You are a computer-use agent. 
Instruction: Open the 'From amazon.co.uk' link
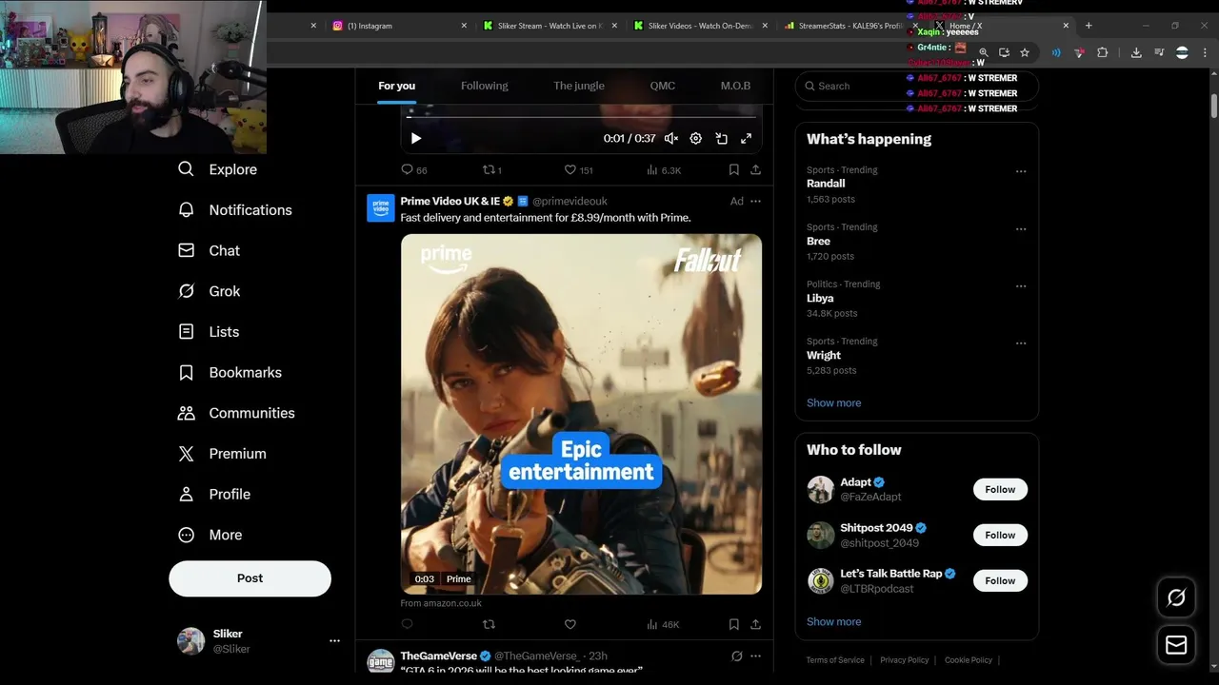click(441, 603)
